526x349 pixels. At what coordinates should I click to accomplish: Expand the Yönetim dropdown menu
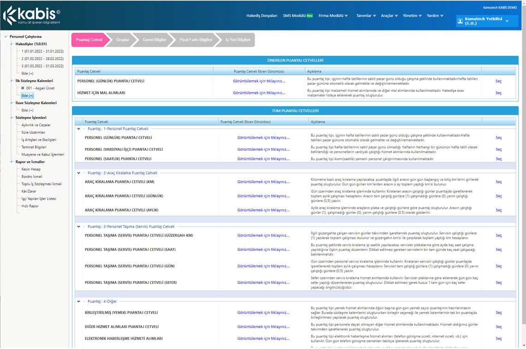coord(412,16)
